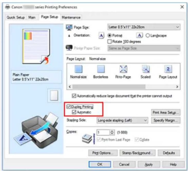
Task: Click the Apply button
Action: click(149, 164)
